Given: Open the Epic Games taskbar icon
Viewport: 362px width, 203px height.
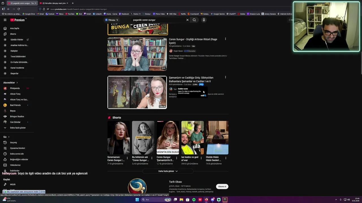Looking at the screenshot, I should pyautogui.click(x=225, y=200).
